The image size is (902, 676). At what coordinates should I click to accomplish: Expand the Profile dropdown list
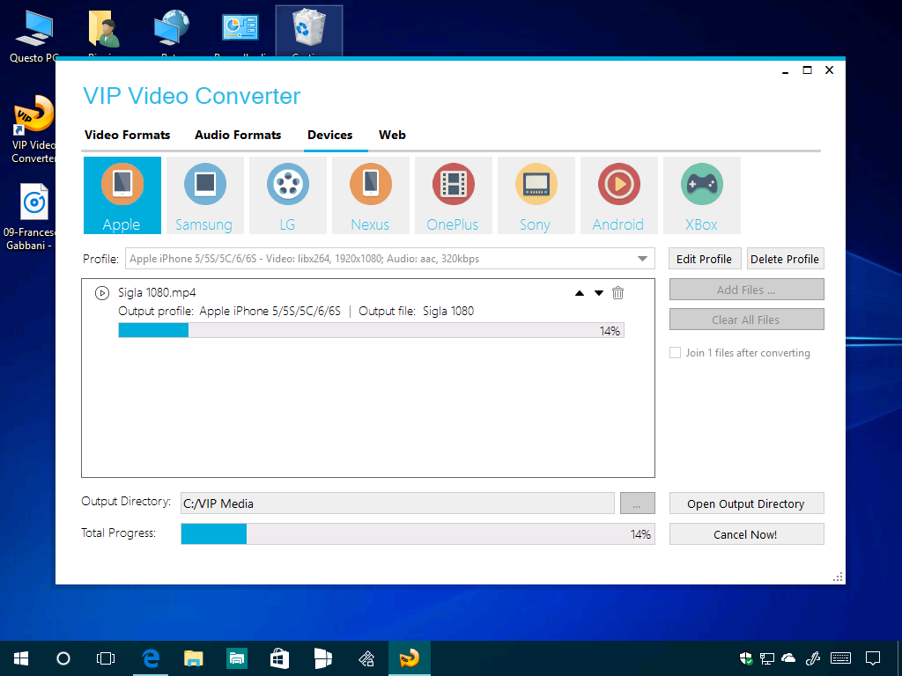642,259
